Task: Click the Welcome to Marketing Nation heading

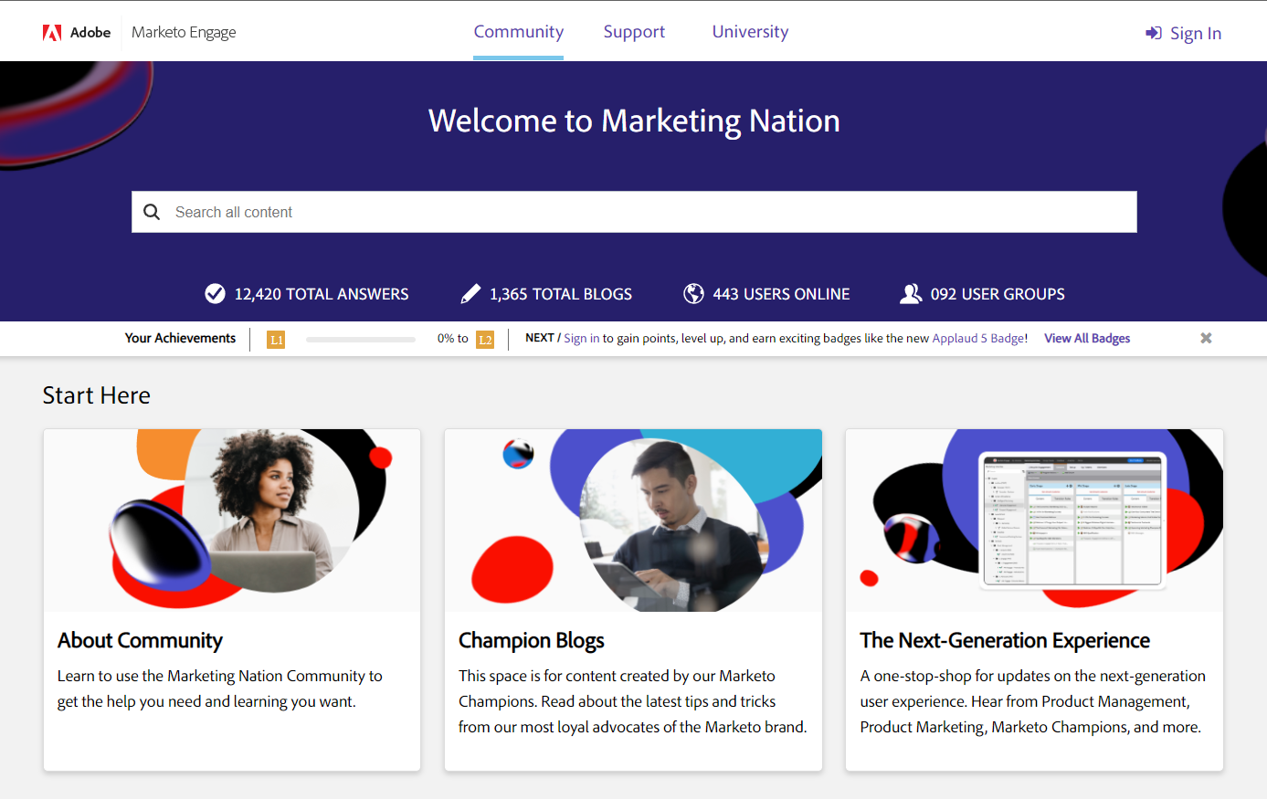Action: (x=634, y=121)
